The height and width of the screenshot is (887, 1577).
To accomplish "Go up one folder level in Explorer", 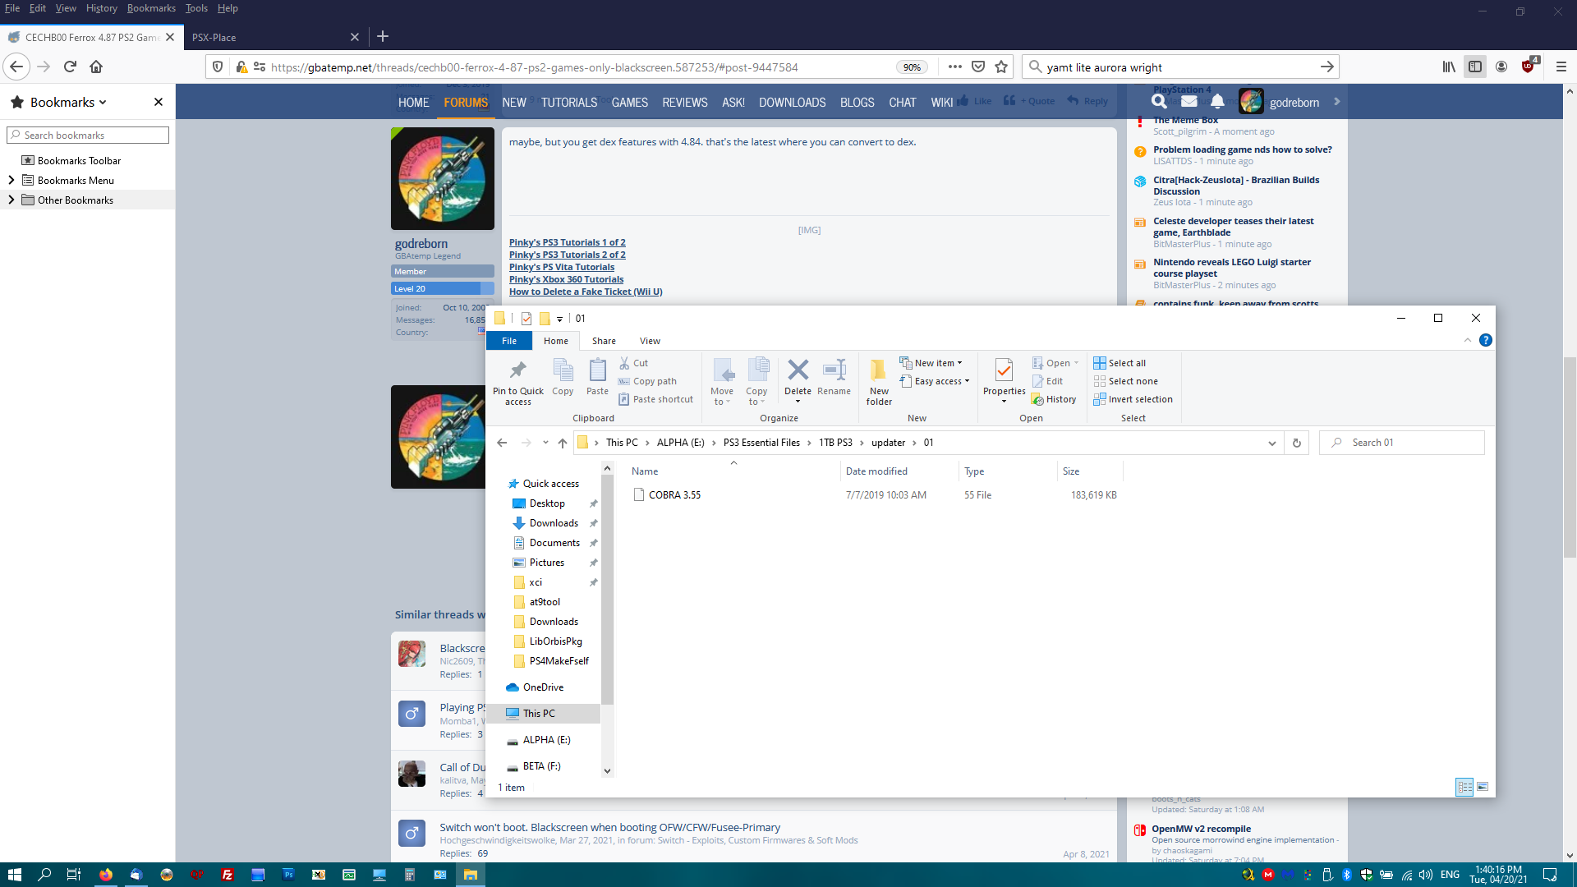I will [x=563, y=443].
